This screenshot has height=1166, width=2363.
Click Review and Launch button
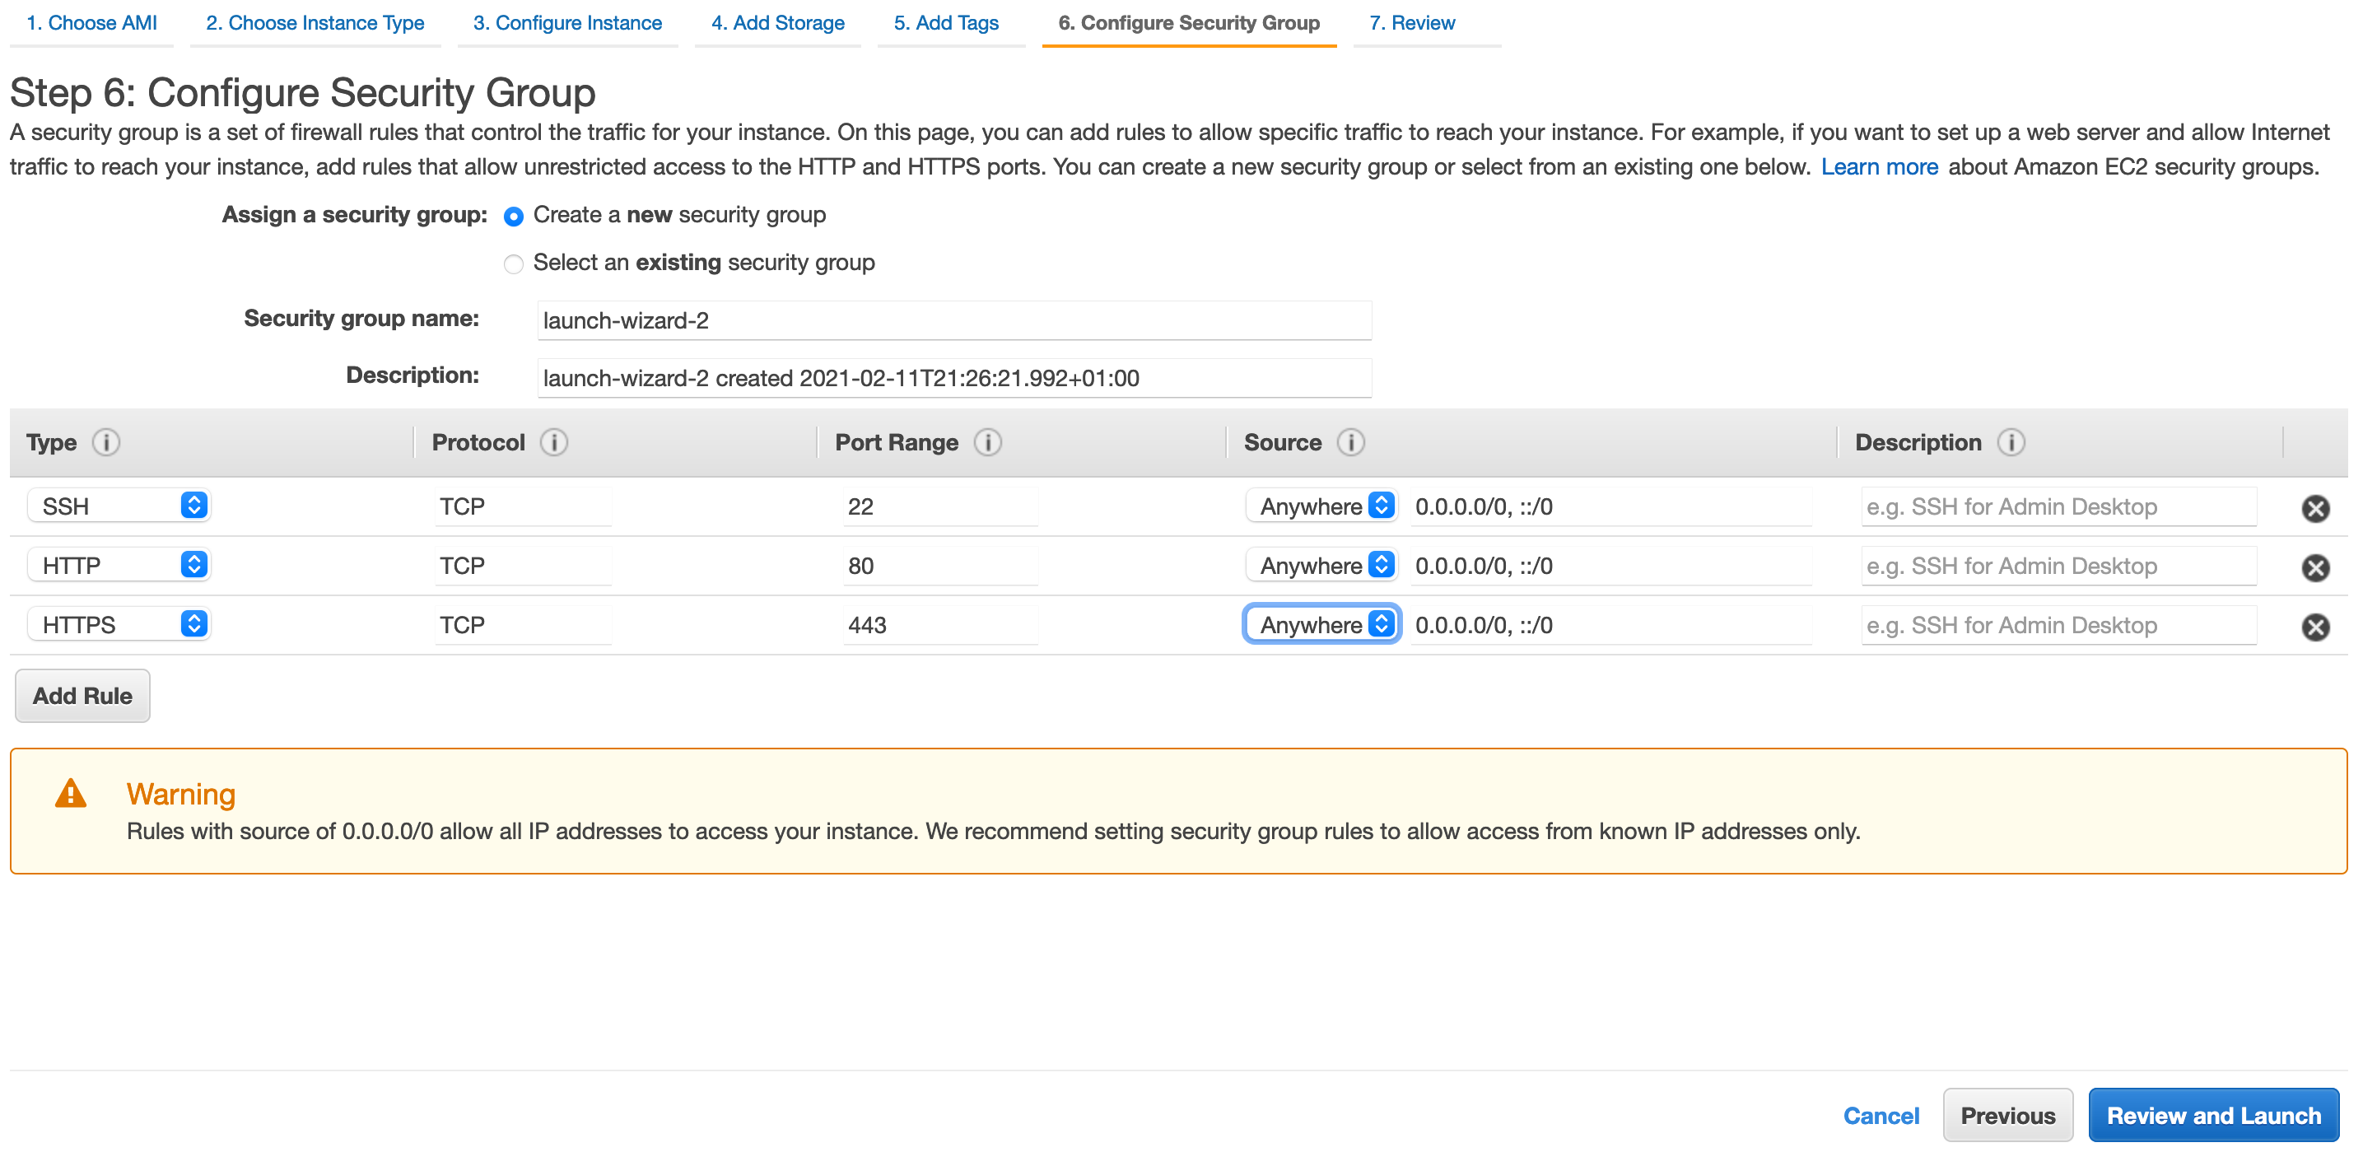(x=2212, y=1116)
